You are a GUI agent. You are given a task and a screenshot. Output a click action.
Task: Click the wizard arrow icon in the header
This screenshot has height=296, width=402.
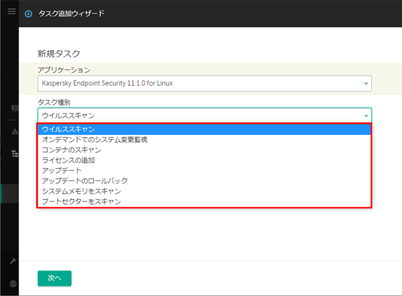29,14
